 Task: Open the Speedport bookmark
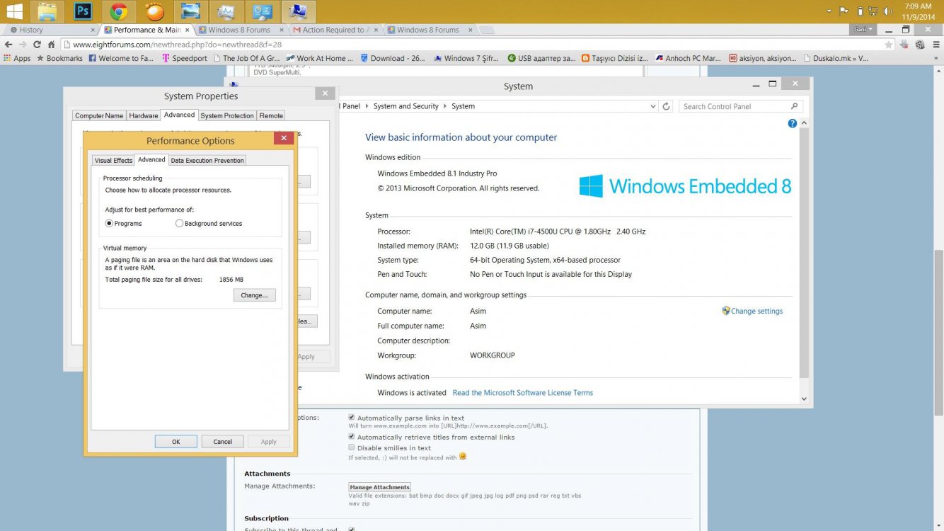(x=184, y=58)
